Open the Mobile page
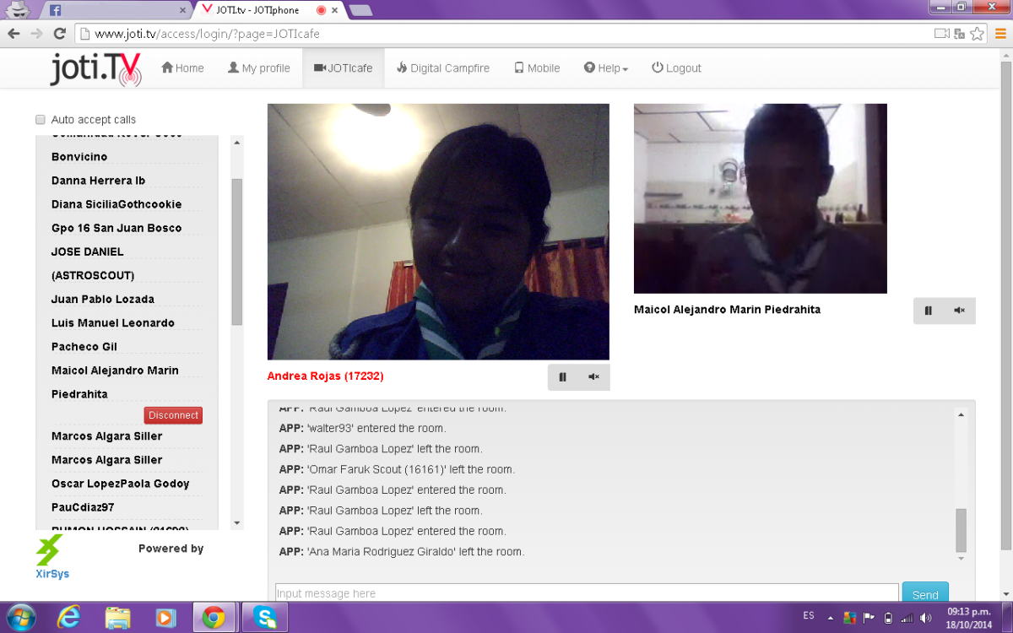The height and width of the screenshot is (633, 1013). 537,68
